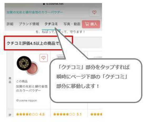
Task: Click the @cosme nippon brand link
Action: point(26,100)
